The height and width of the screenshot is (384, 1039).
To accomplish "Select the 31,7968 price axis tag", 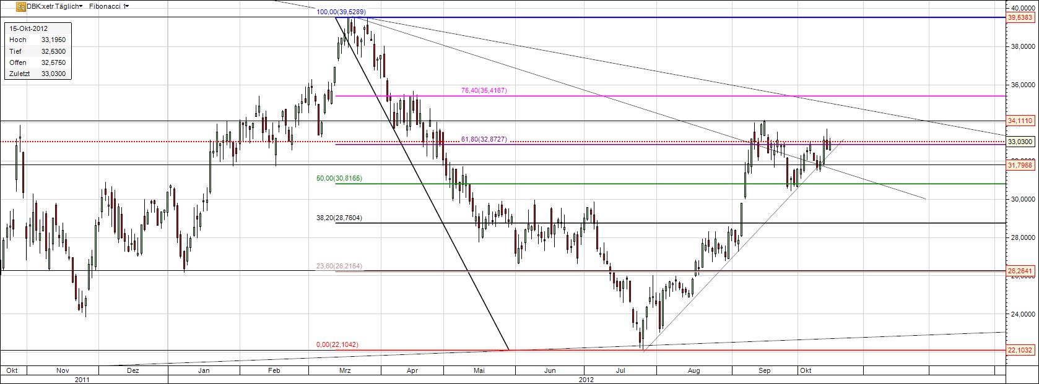I will point(1020,165).
